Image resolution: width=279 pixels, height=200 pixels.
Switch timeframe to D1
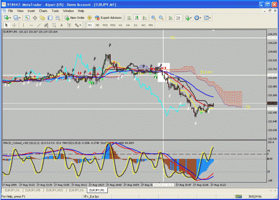click(136, 25)
